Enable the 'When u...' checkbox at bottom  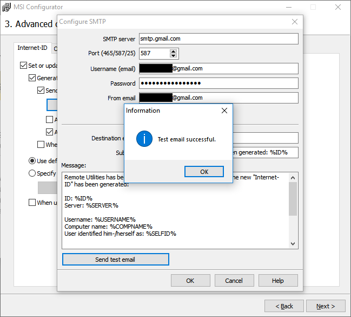click(x=32, y=203)
